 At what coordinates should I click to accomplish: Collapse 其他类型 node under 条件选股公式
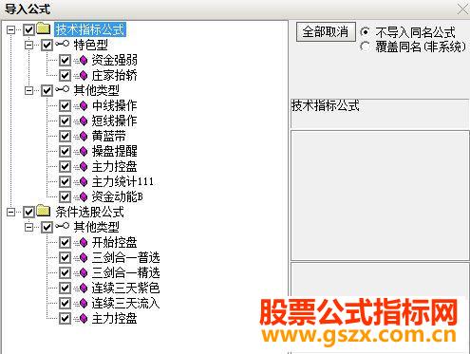29,227
